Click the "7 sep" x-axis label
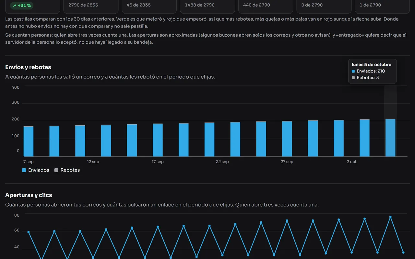Viewport: 415px width, 259px height. [x=29, y=162]
